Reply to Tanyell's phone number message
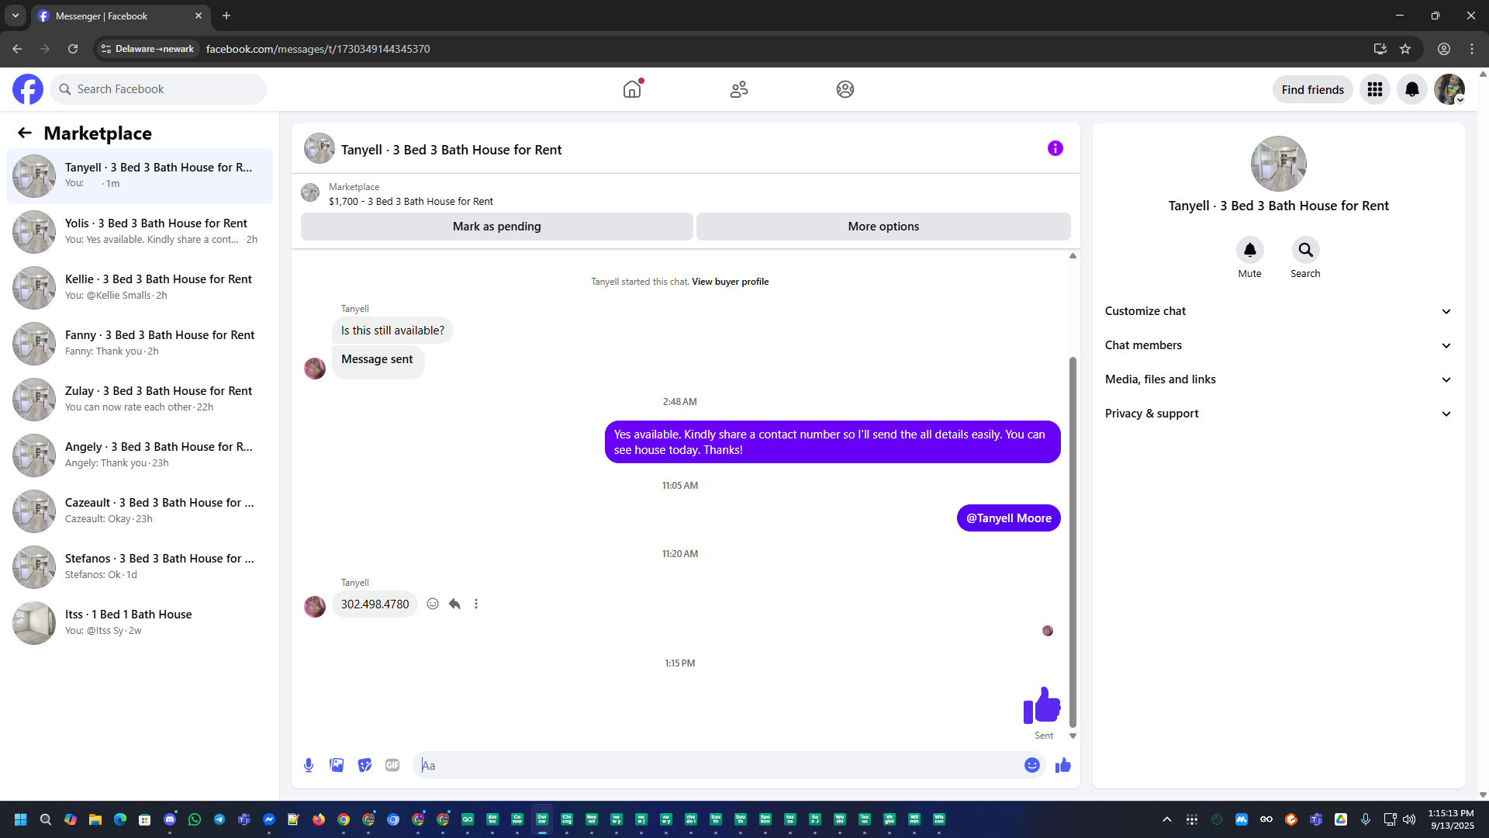This screenshot has width=1489, height=838. tap(454, 604)
